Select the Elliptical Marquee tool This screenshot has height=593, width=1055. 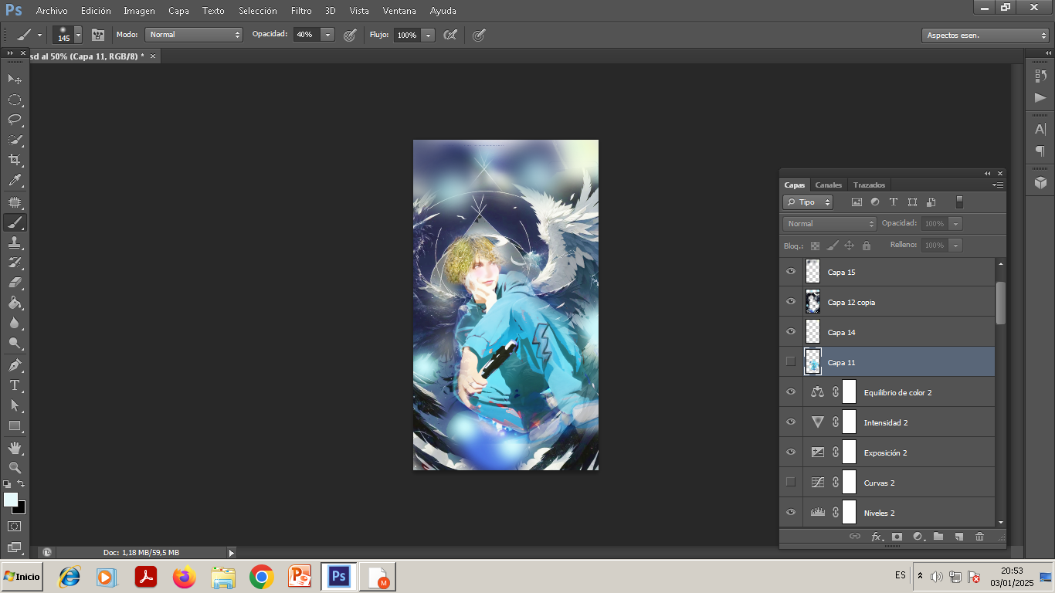tap(15, 100)
